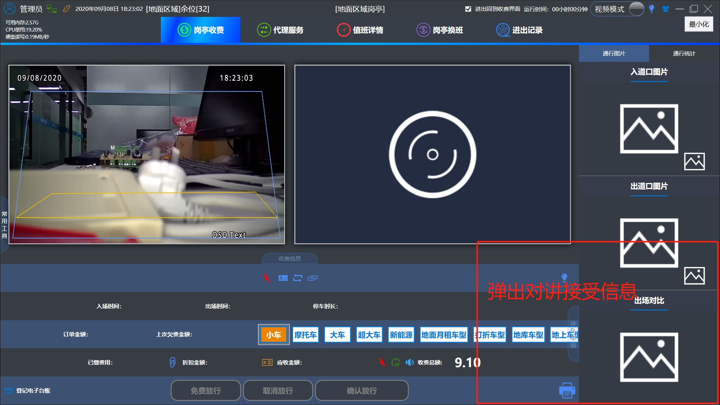
Task: Click the network connection status icon
Action: pos(51,9)
